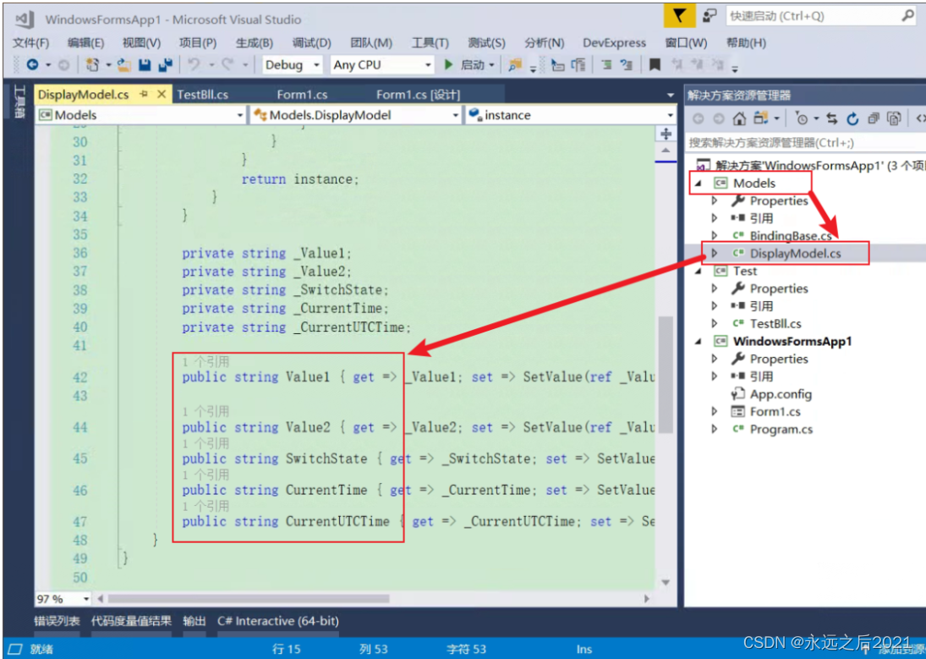This screenshot has width=926, height=659.
Task: Sync Solution Explorer with active document
Action: point(832,119)
